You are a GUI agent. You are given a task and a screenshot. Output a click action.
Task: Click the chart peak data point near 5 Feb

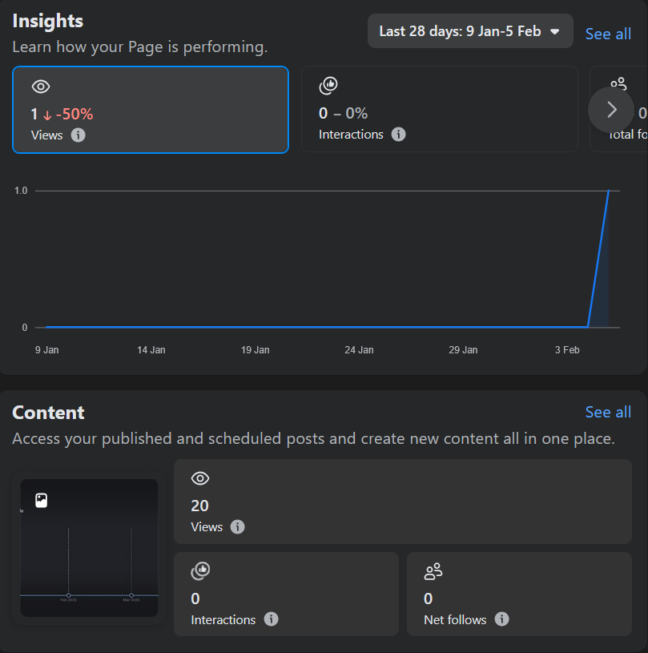point(609,191)
